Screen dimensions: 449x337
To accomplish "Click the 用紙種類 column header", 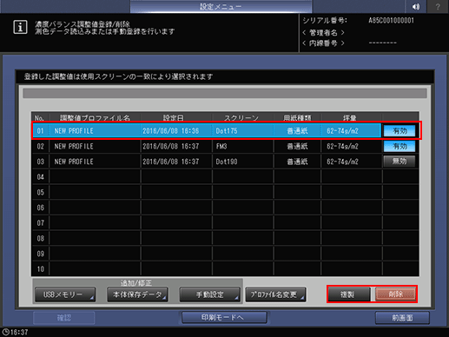I will (x=297, y=118).
